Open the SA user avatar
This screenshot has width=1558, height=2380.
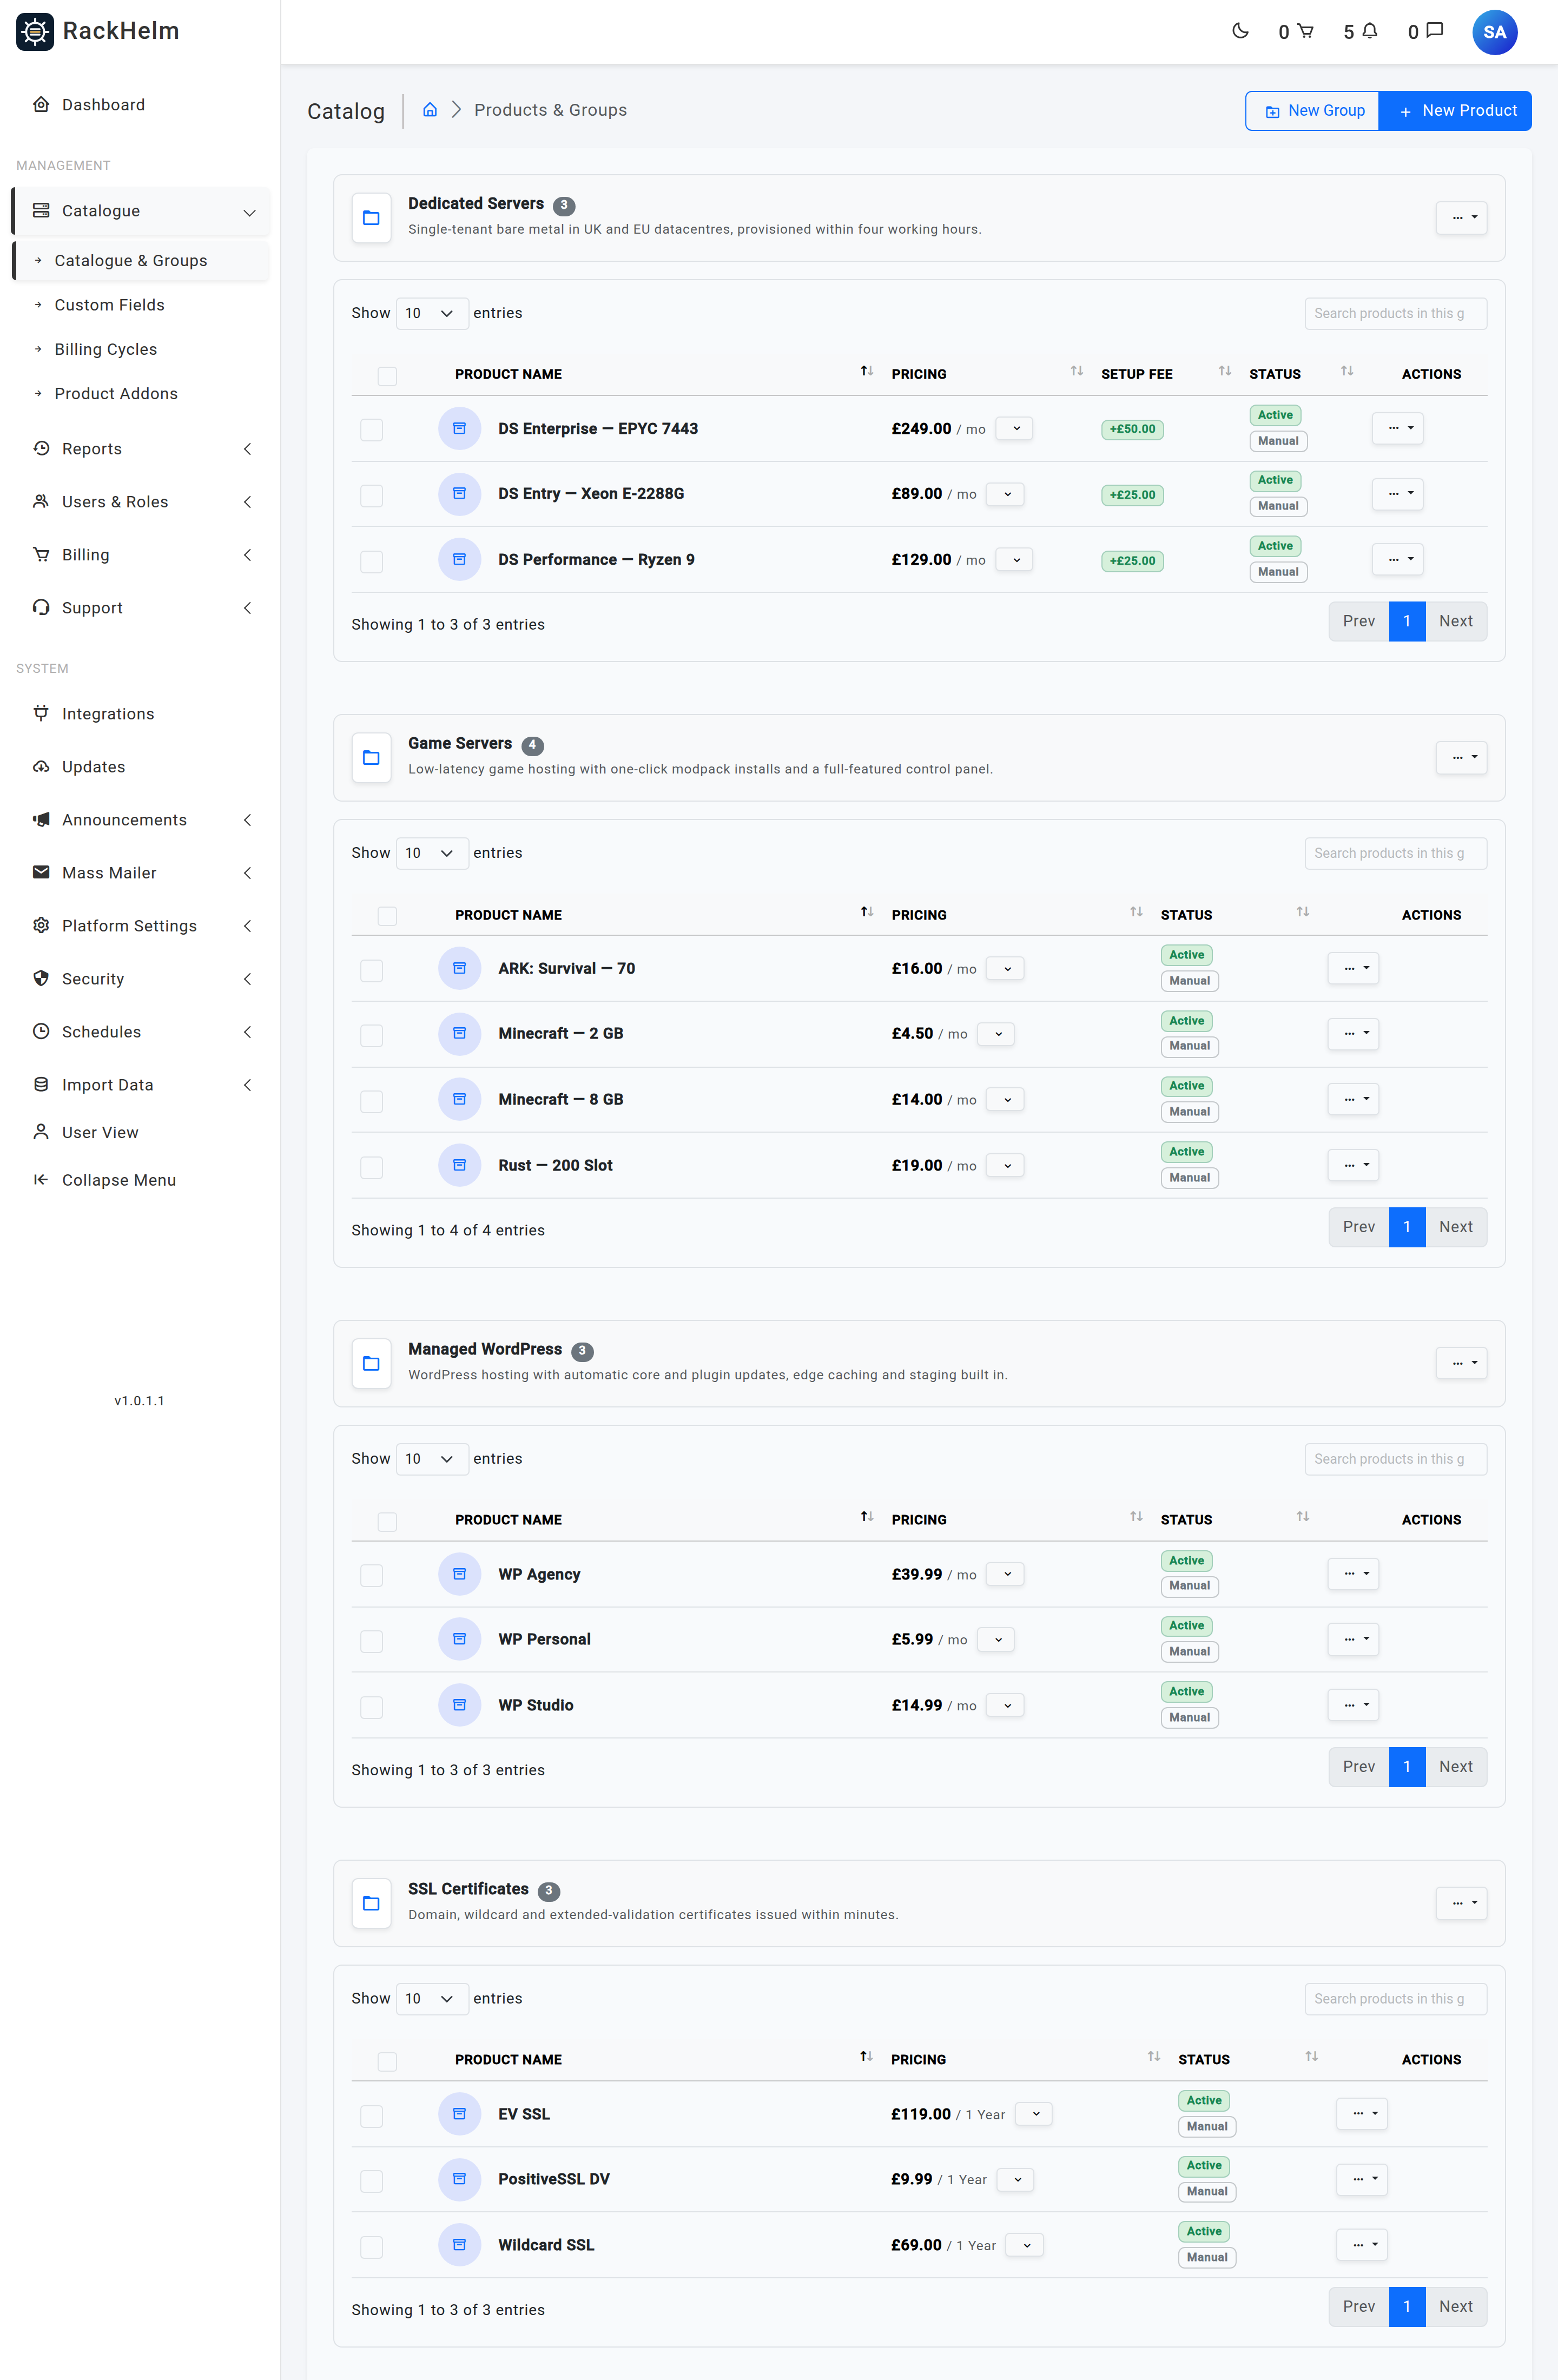pos(1494,32)
